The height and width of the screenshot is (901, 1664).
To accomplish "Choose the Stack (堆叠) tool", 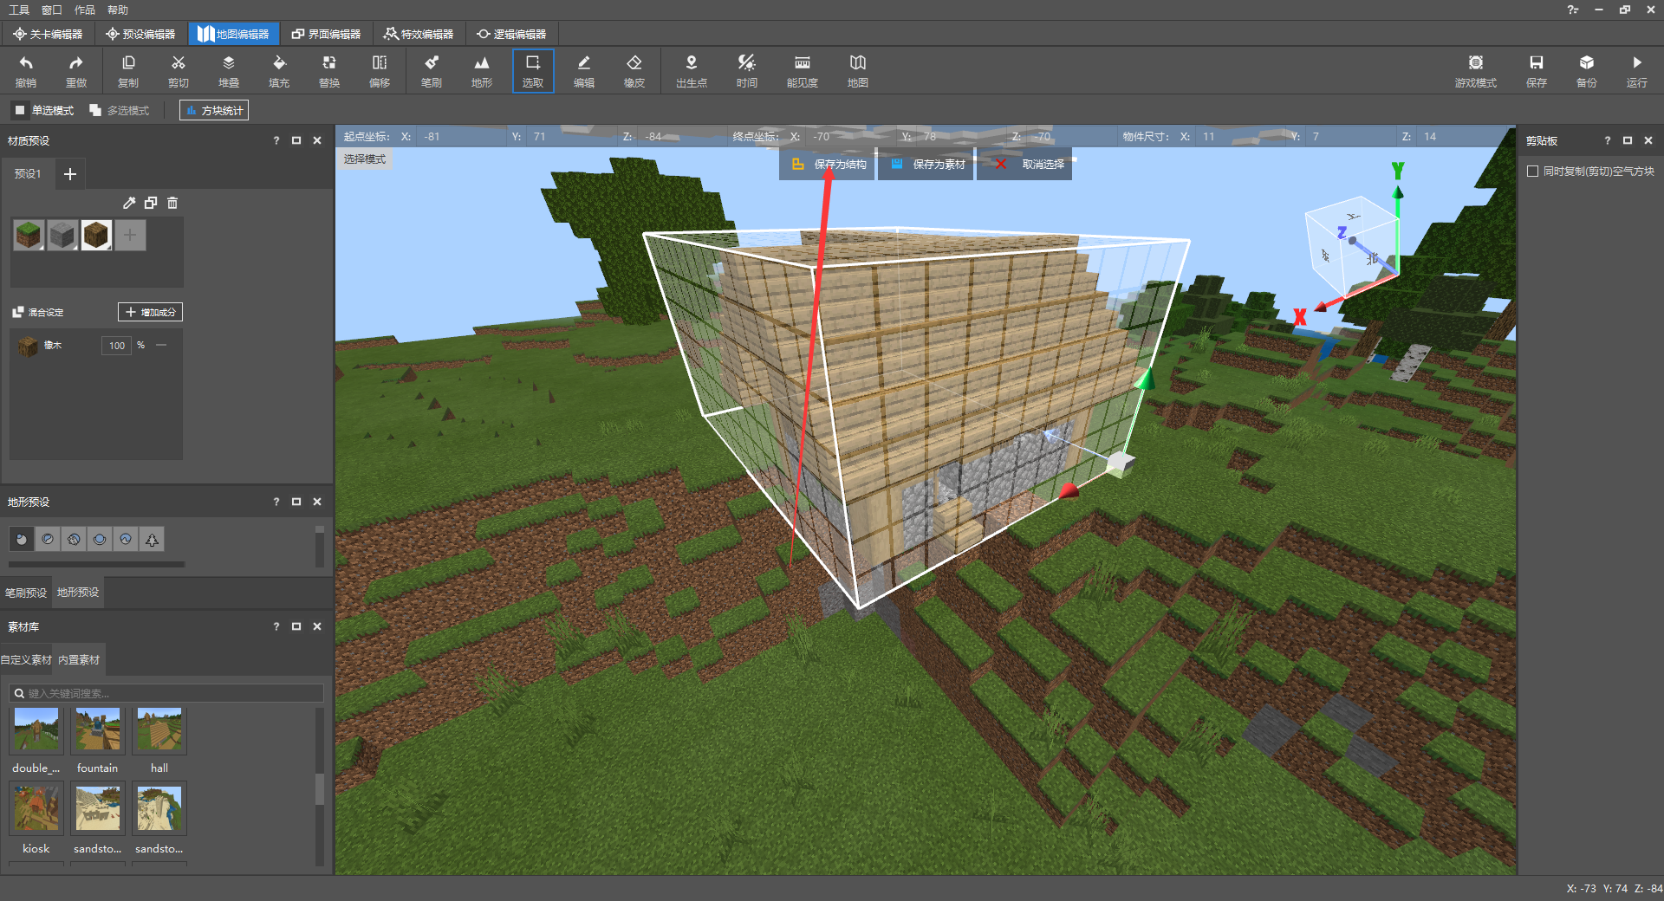I will click(229, 71).
